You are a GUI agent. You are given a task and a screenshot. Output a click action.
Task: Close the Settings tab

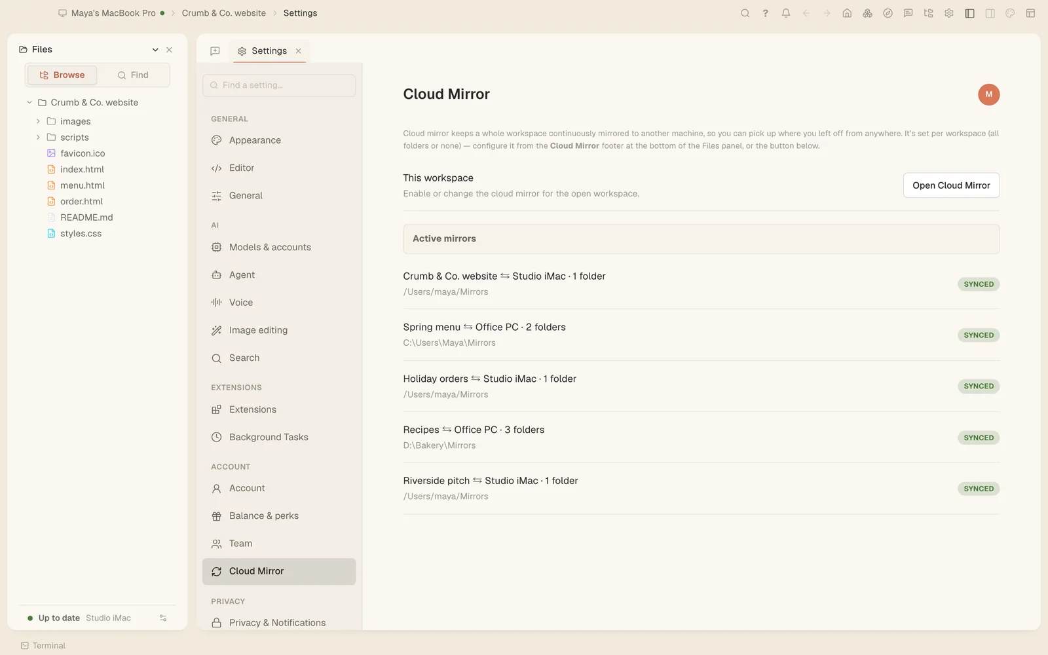(x=299, y=51)
